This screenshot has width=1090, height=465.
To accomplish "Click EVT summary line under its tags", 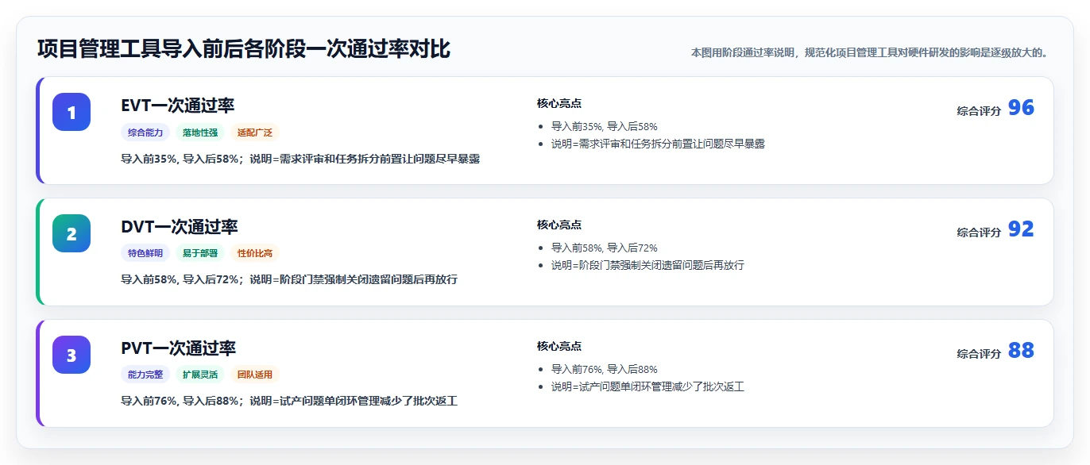I will [300, 159].
